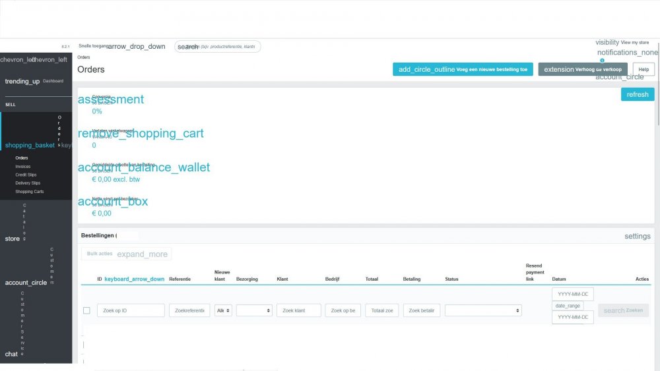Click the upper YYYY-MM-DD date field
660x371 pixels.
tap(573, 294)
